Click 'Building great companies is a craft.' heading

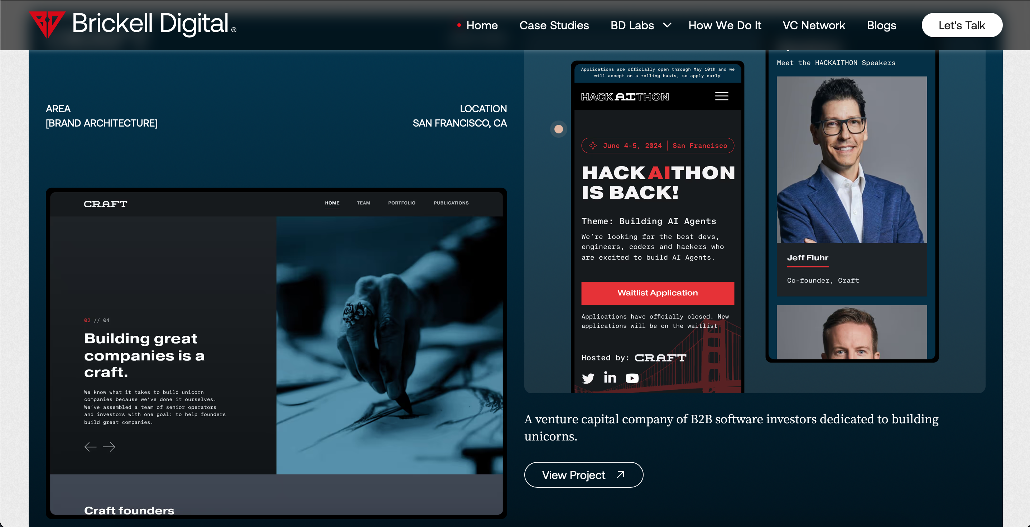pos(144,355)
